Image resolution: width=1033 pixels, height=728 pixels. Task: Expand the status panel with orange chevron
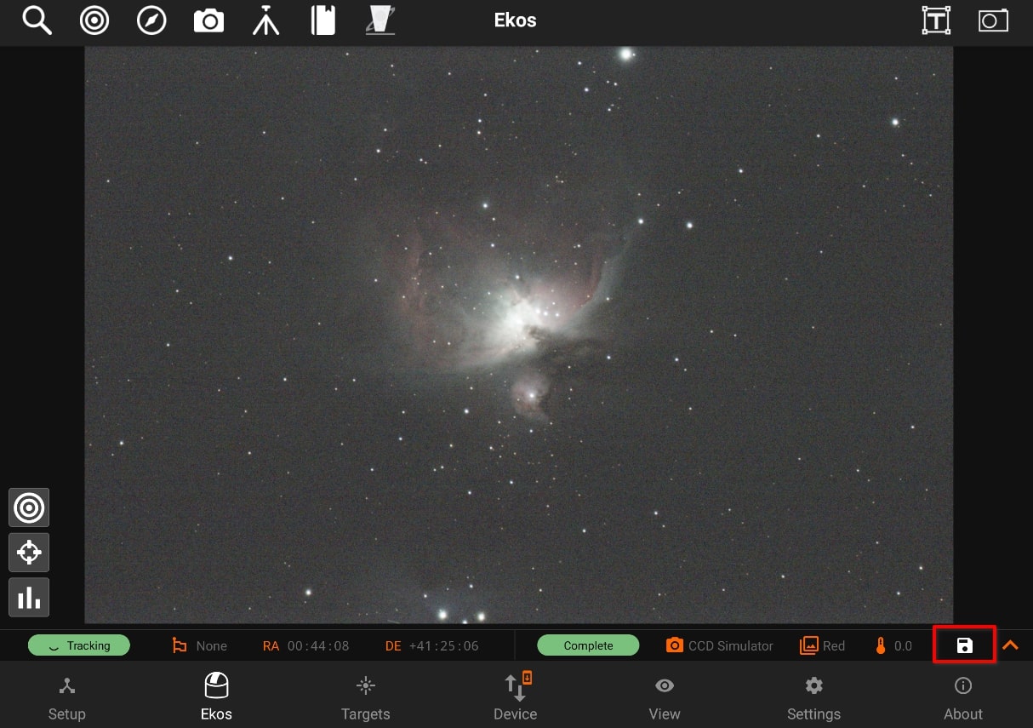1010,645
